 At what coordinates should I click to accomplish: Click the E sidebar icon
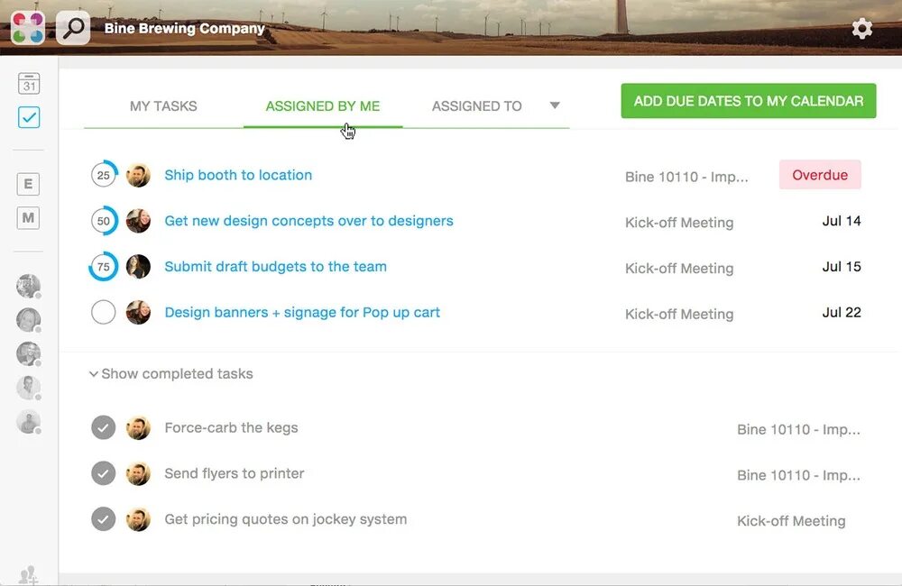pyautogui.click(x=28, y=184)
